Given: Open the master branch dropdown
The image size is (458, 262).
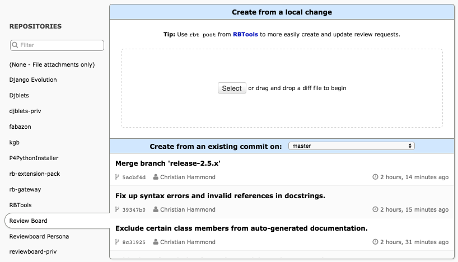Looking at the screenshot, I should 352,146.
